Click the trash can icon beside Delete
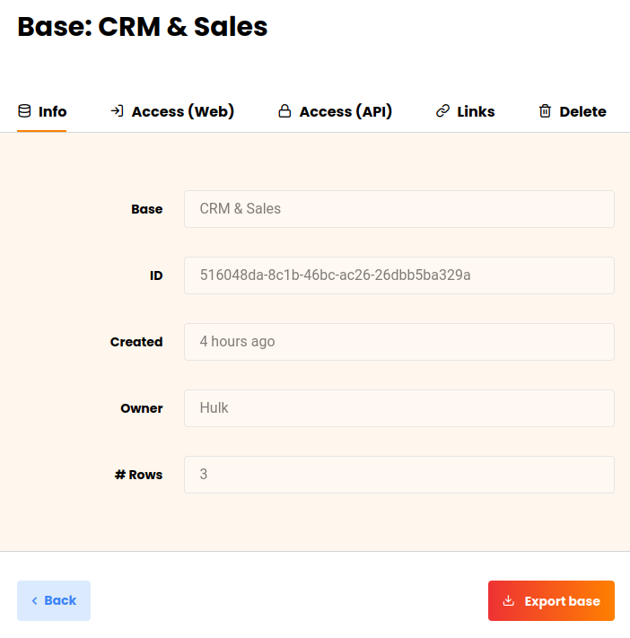This screenshot has width=630, height=638. point(545,111)
